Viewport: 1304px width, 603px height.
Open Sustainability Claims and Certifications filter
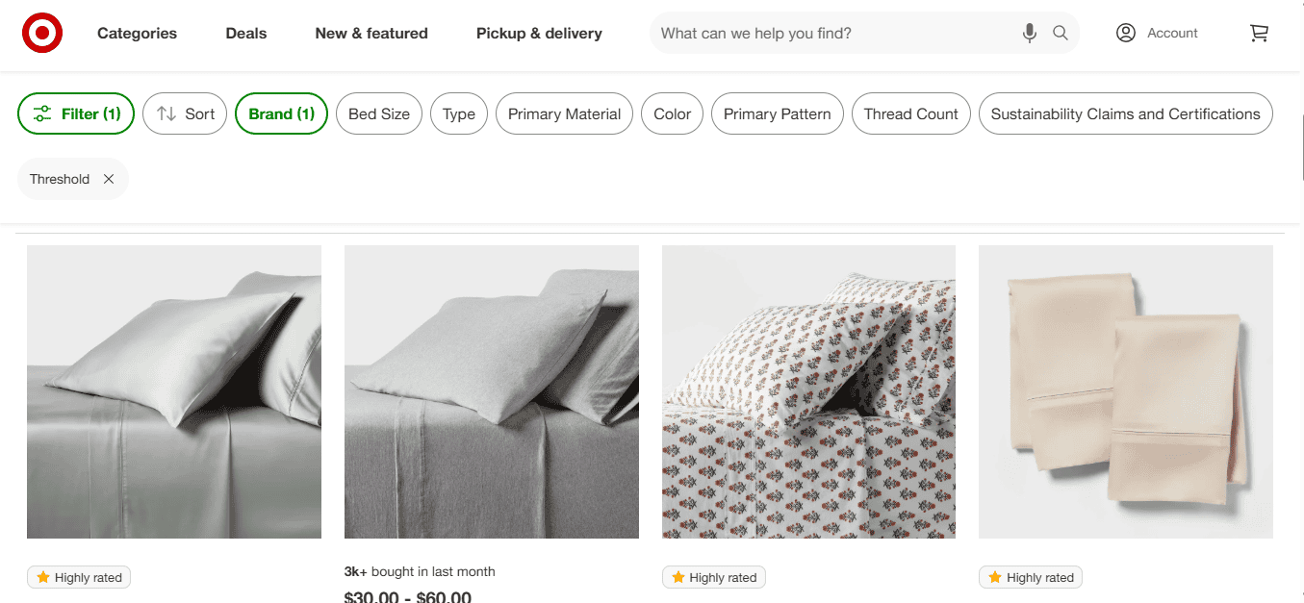pyautogui.click(x=1125, y=113)
